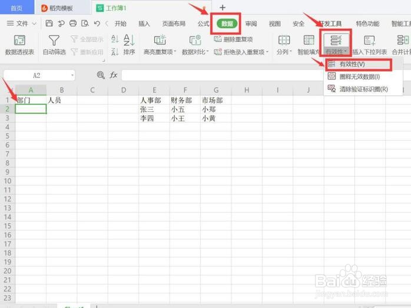Switch to the 插入 ribbon tab
The image size is (411, 308).
coord(144,24)
